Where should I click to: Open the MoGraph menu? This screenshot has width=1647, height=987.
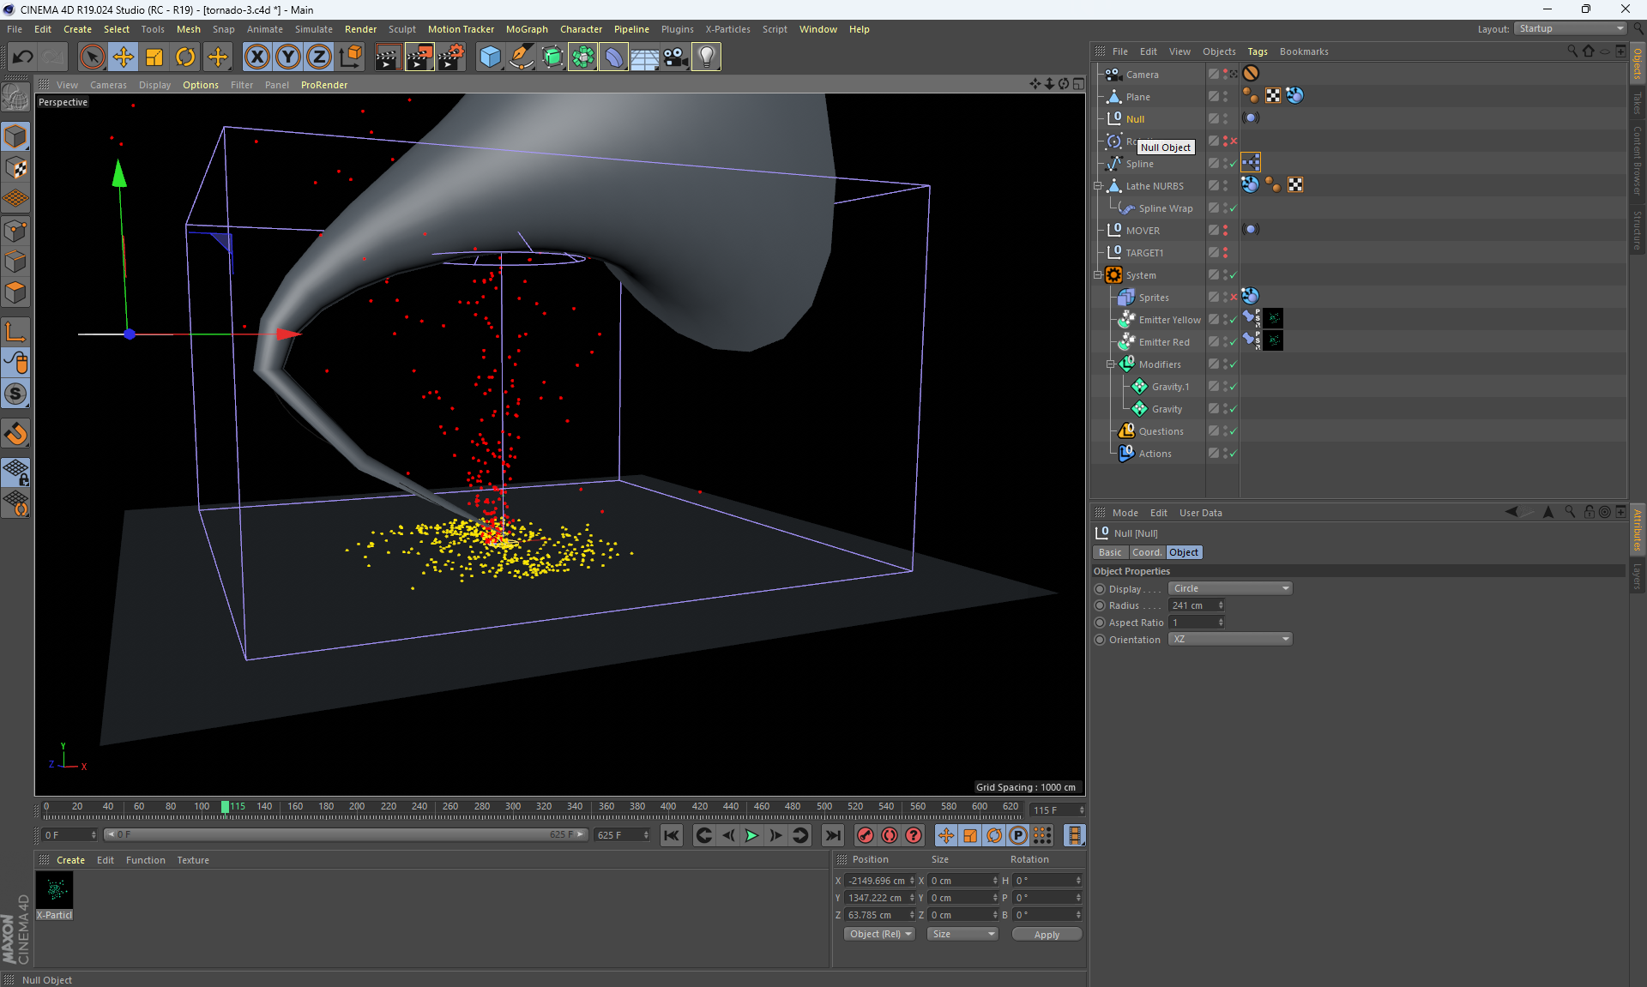point(526,29)
